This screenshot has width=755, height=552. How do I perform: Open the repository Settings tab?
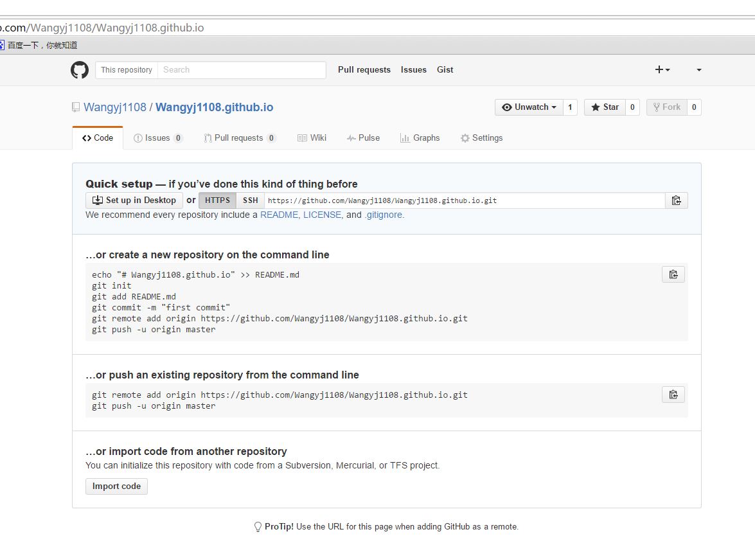[x=481, y=138]
